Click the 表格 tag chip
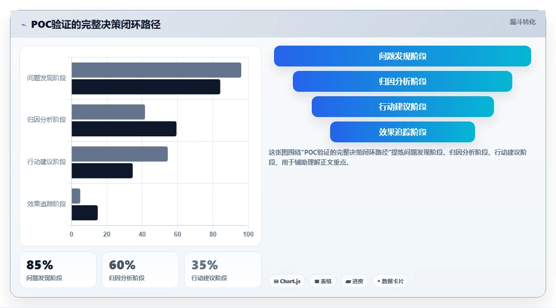556x308 pixels. pos(323,281)
